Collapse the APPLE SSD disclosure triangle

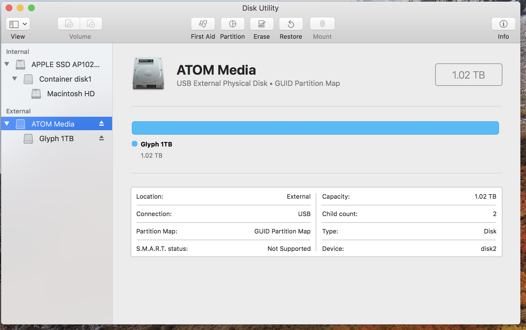[x=7, y=64]
